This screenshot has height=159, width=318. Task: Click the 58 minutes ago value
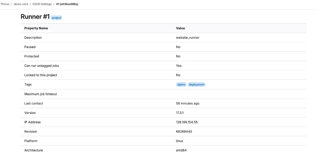pos(187,103)
